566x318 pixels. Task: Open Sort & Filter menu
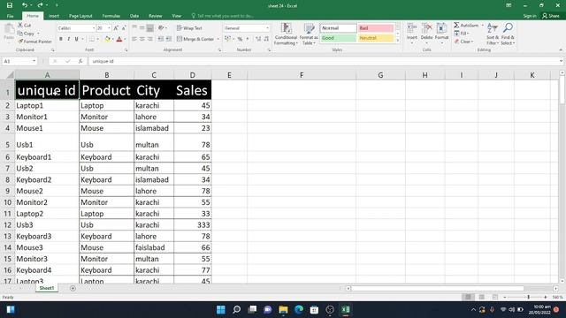[x=493, y=34]
